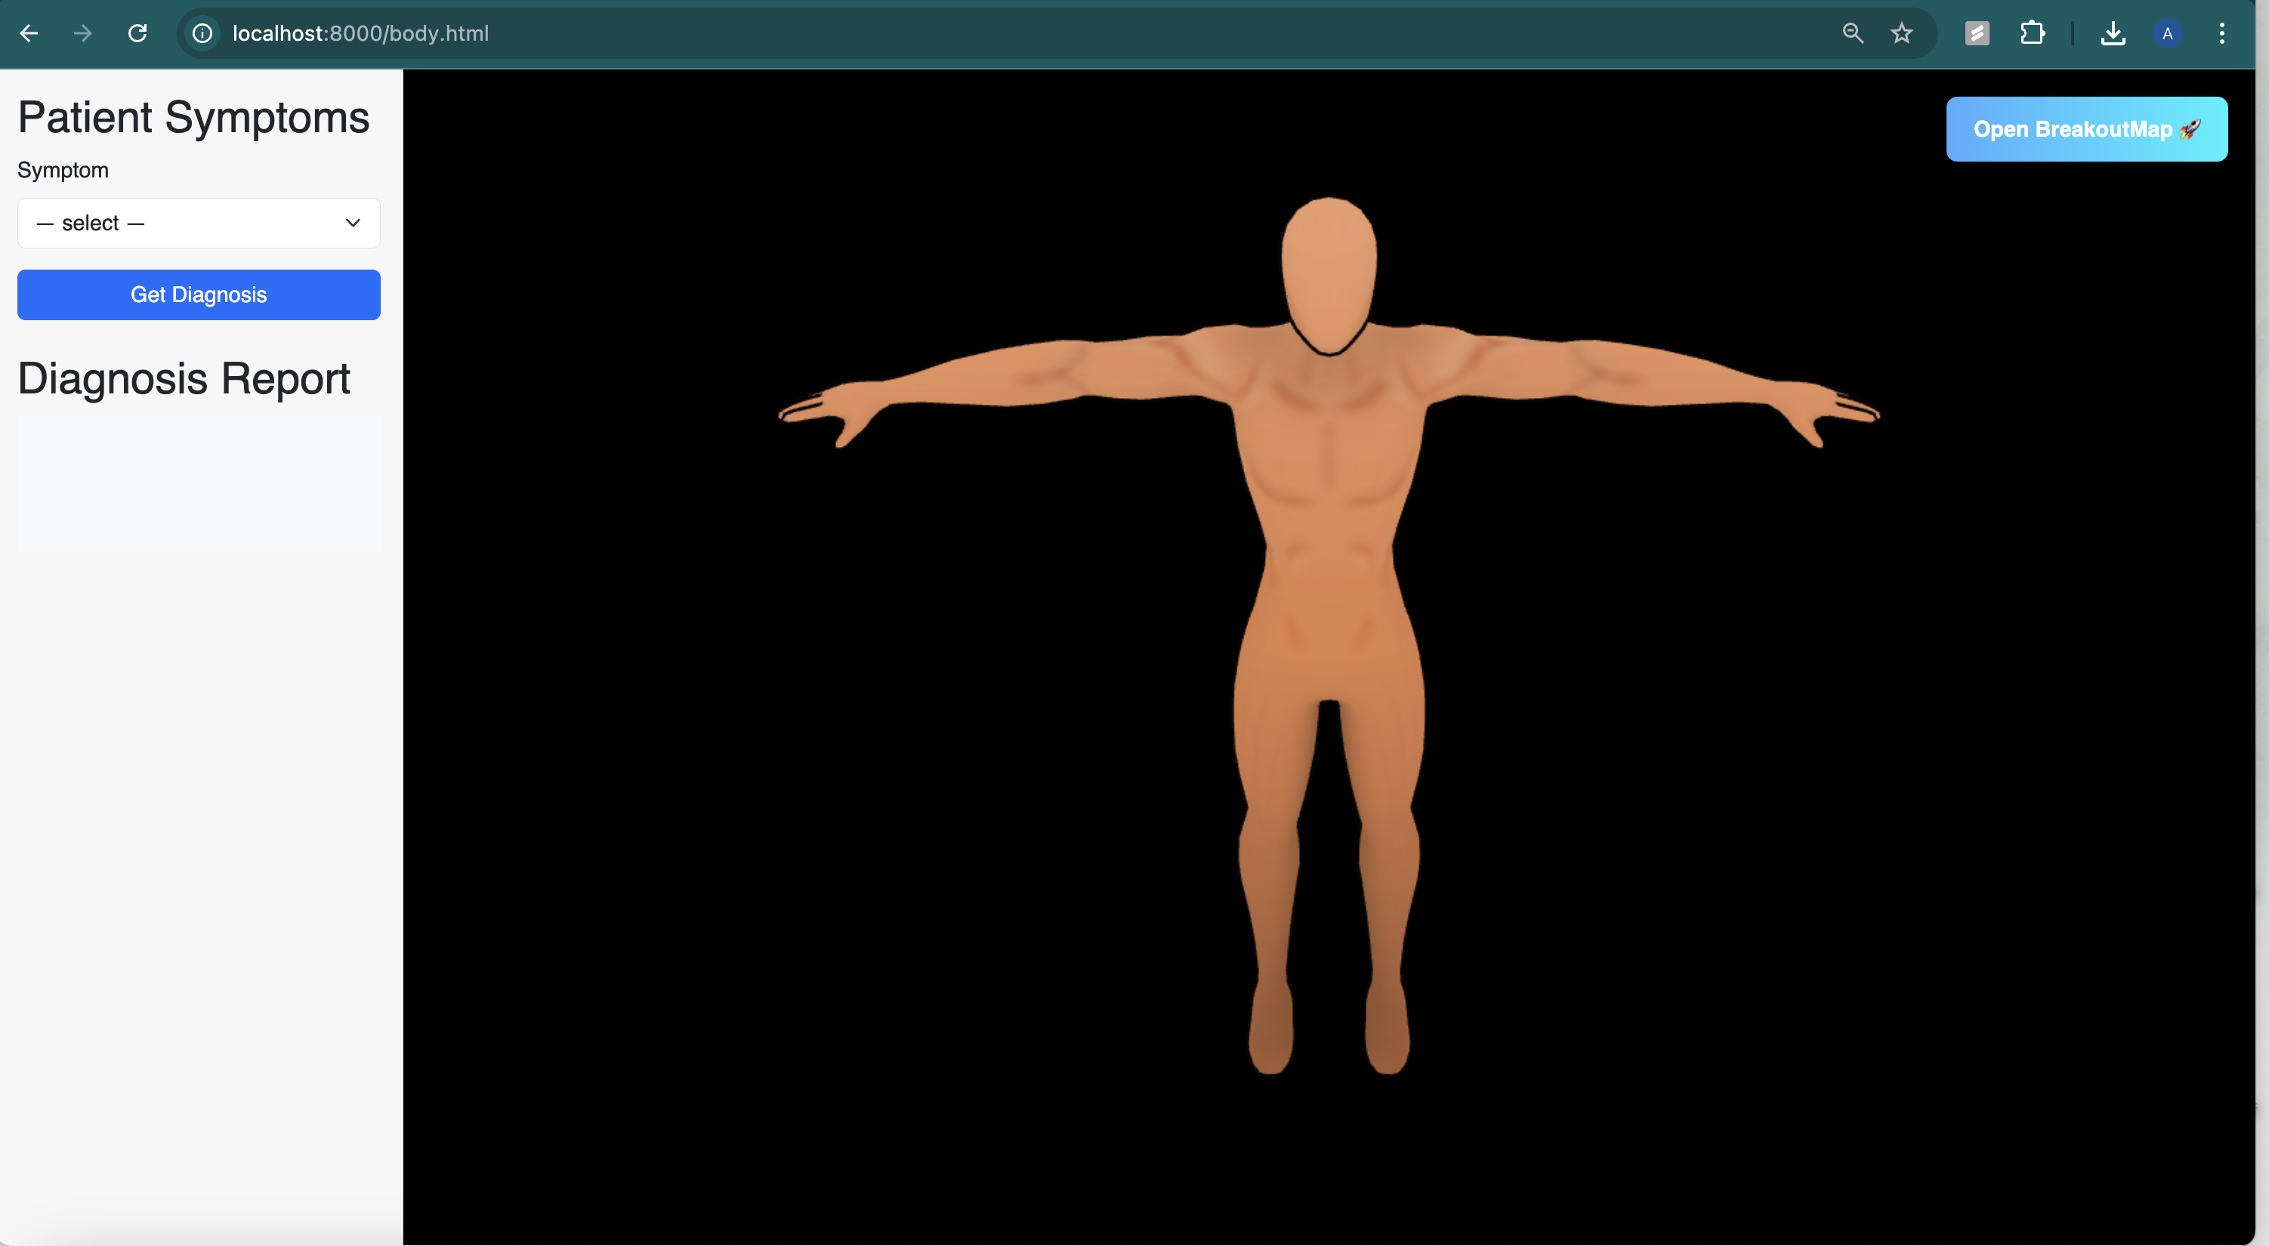Open Chrome three-dot menu

click(2221, 33)
